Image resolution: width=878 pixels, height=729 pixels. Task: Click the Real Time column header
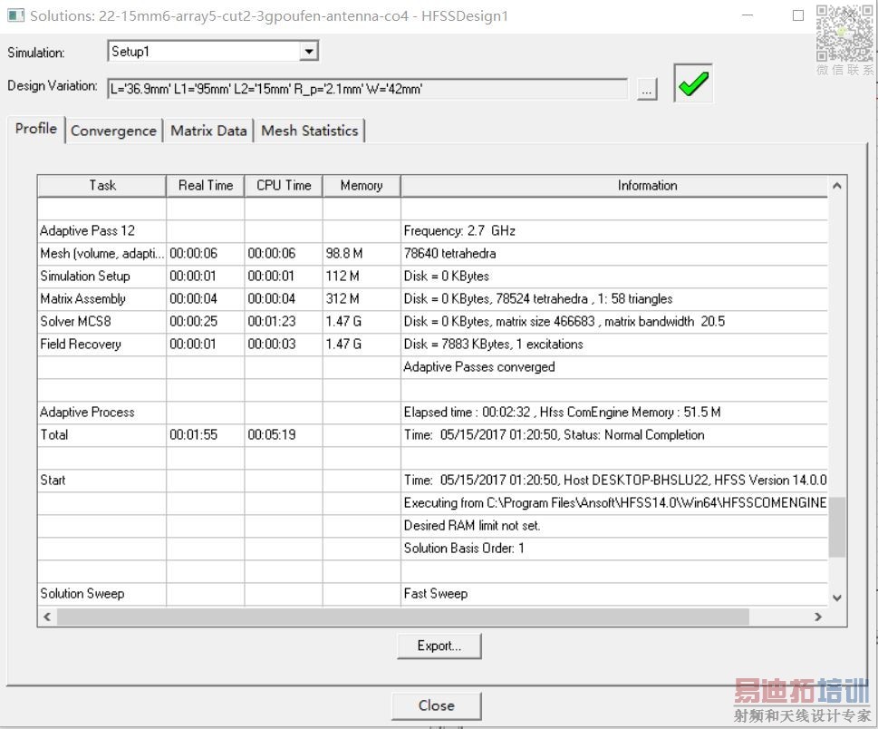click(x=206, y=186)
